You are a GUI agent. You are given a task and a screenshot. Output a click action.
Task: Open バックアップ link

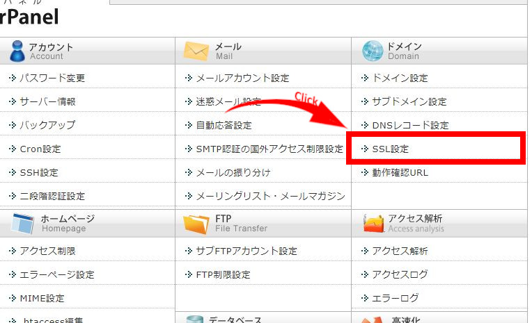tap(47, 125)
